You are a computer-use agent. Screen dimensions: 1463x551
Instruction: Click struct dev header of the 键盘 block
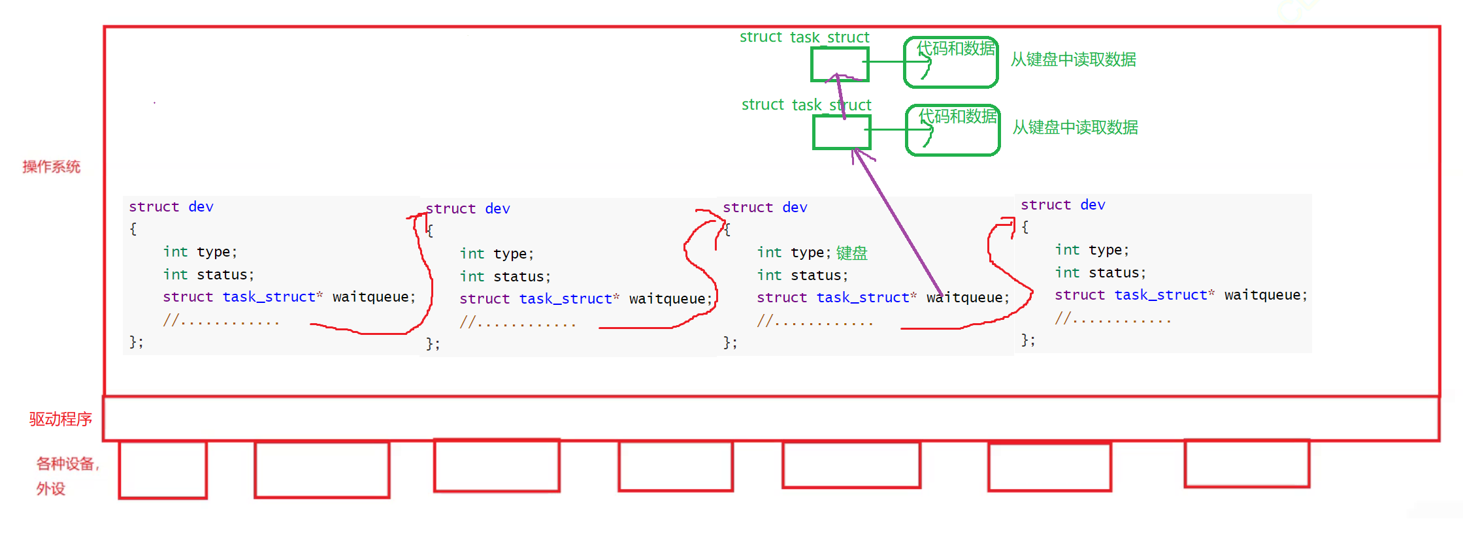pos(765,208)
